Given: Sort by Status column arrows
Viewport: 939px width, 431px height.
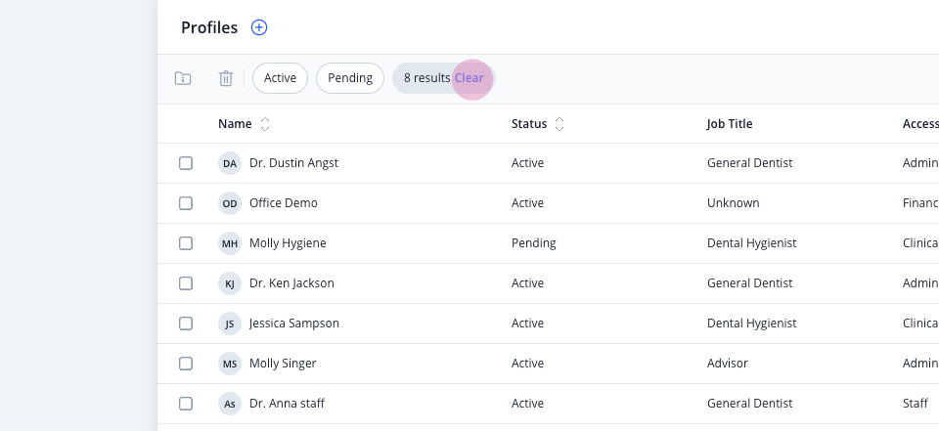Looking at the screenshot, I should click(x=559, y=124).
